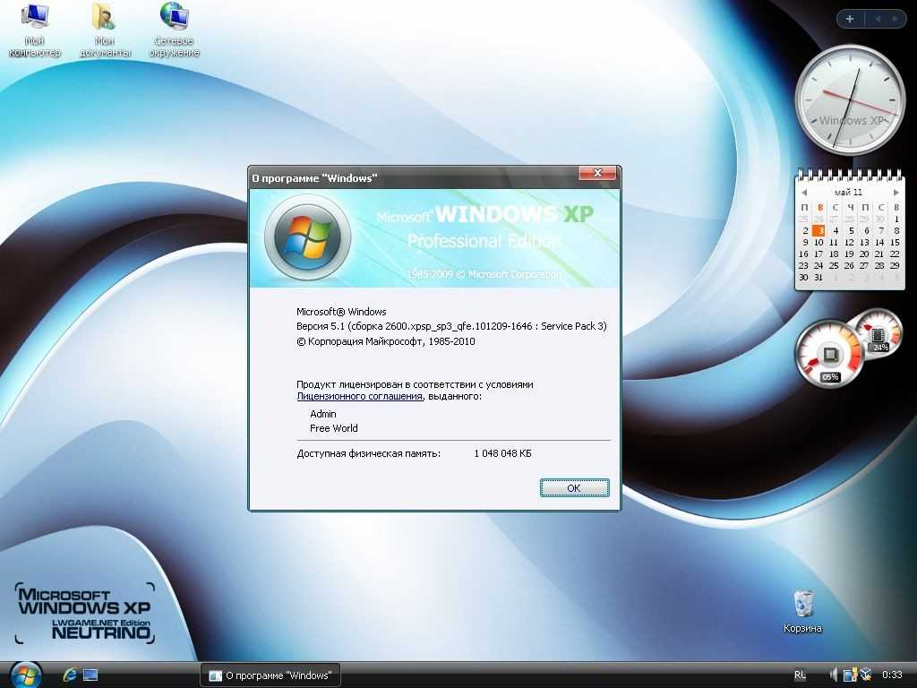Click the Show Desktop quick launch icon

pos(90,675)
